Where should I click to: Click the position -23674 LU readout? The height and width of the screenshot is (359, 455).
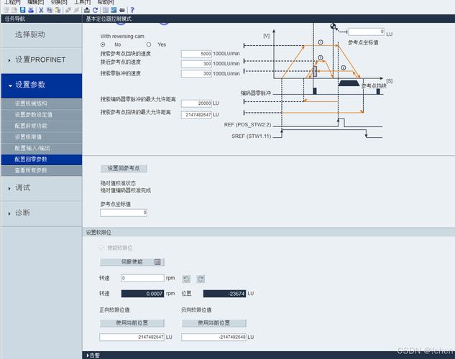click(x=224, y=294)
